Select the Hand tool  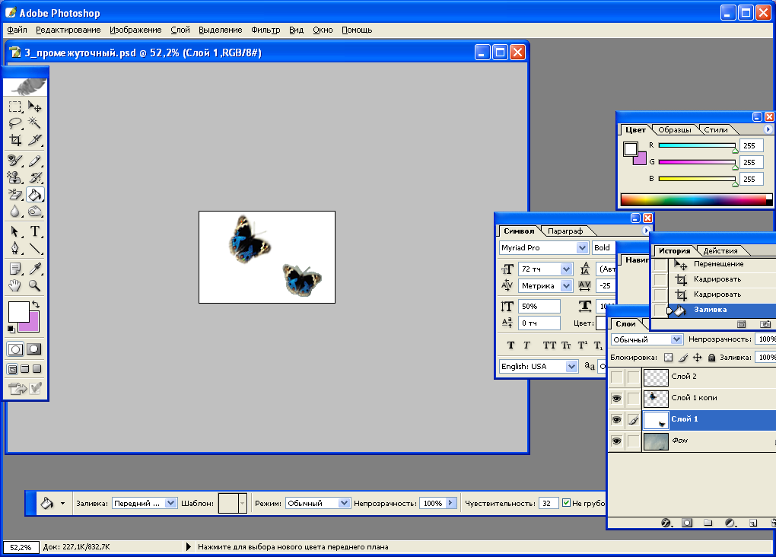coord(15,285)
